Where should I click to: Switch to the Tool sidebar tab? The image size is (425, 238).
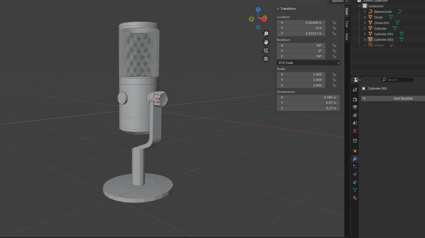(x=347, y=24)
